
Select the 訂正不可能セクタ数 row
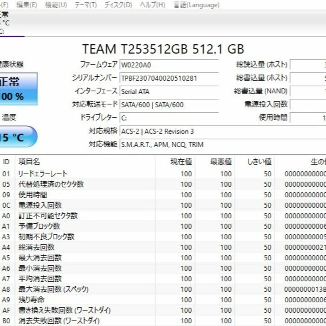[163, 216]
